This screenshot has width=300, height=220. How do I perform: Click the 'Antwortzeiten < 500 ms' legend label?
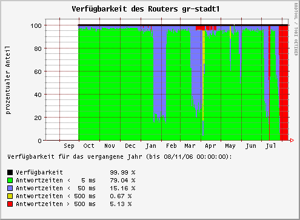pos(56,196)
